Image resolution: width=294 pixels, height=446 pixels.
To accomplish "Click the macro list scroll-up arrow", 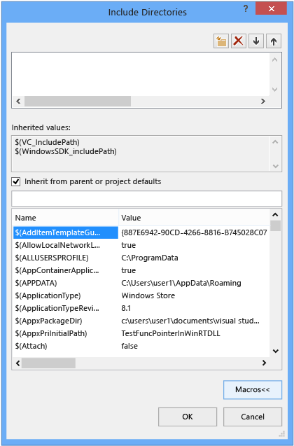I will click(276, 215).
